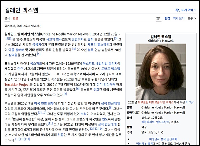The image size is (200, 146).
Task: Open the 옥스퍼드 베일리얼 칼리지 link
Action: (100, 63)
